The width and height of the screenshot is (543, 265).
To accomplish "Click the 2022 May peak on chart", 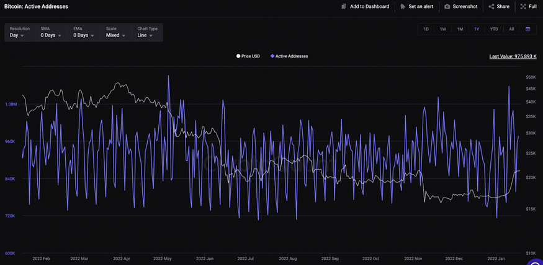I will point(168,76).
